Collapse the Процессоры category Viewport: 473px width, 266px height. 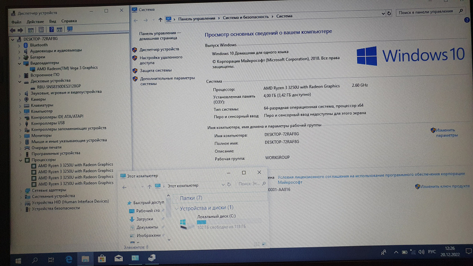(20, 160)
